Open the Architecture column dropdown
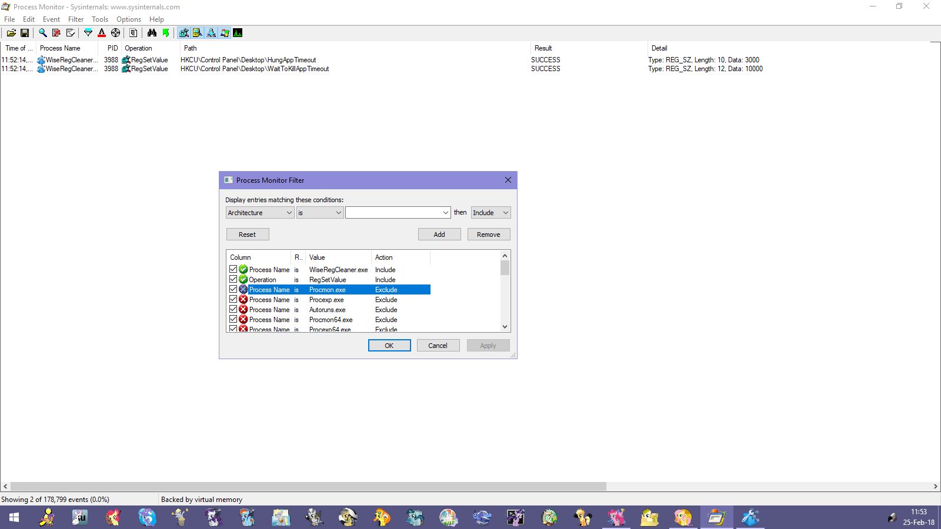 [260, 213]
